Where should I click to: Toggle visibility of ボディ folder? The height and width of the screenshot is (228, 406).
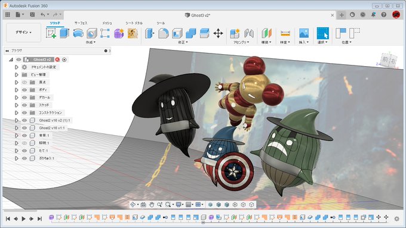[24, 90]
